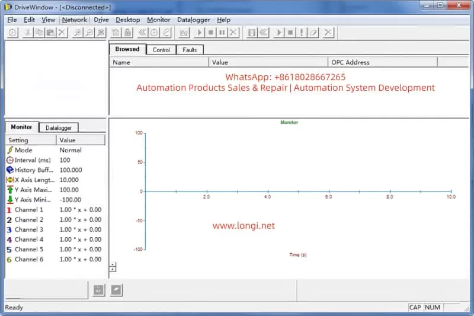Select the Interval (ms) setting row
Viewport: 474px width, 316px height.
tap(56, 160)
